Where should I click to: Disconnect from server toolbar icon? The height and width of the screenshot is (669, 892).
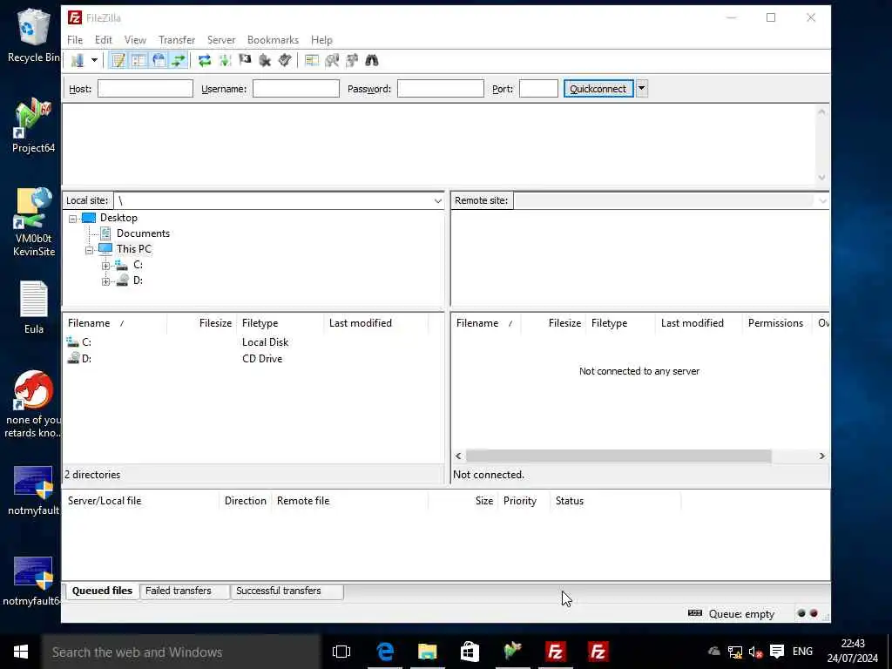265,60
